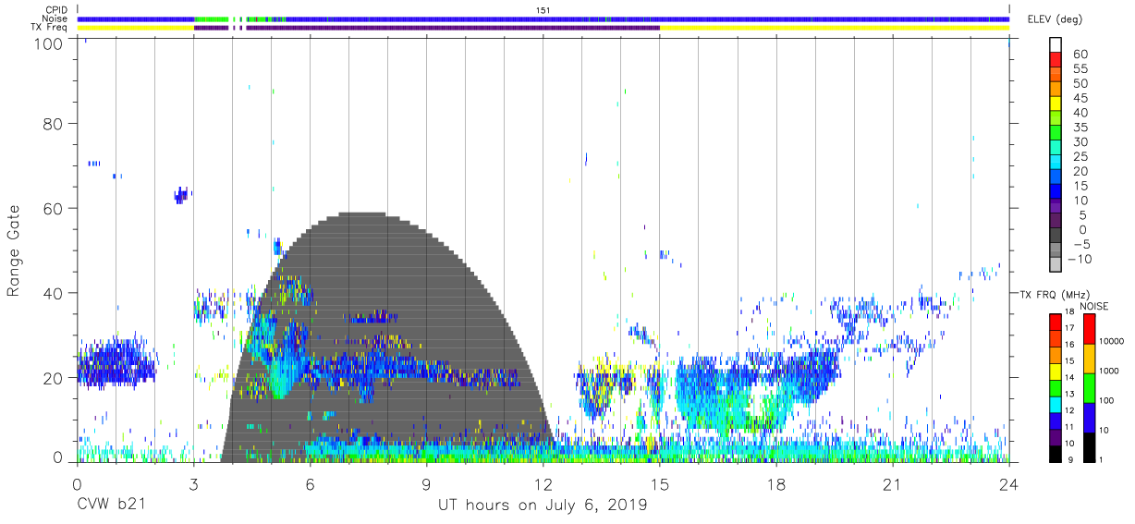Click the 55 value on ELEV scale
Viewport: 1135px width, 524px height.
pyautogui.click(x=1080, y=68)
